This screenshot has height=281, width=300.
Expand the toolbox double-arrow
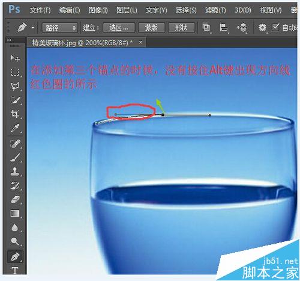pyautogui.click(x=9, y=40)
